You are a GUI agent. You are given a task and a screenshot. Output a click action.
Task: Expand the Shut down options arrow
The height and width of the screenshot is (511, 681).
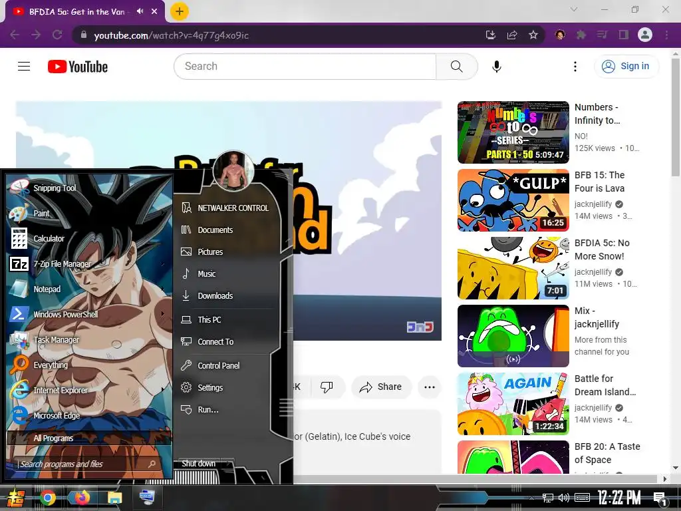228,464
